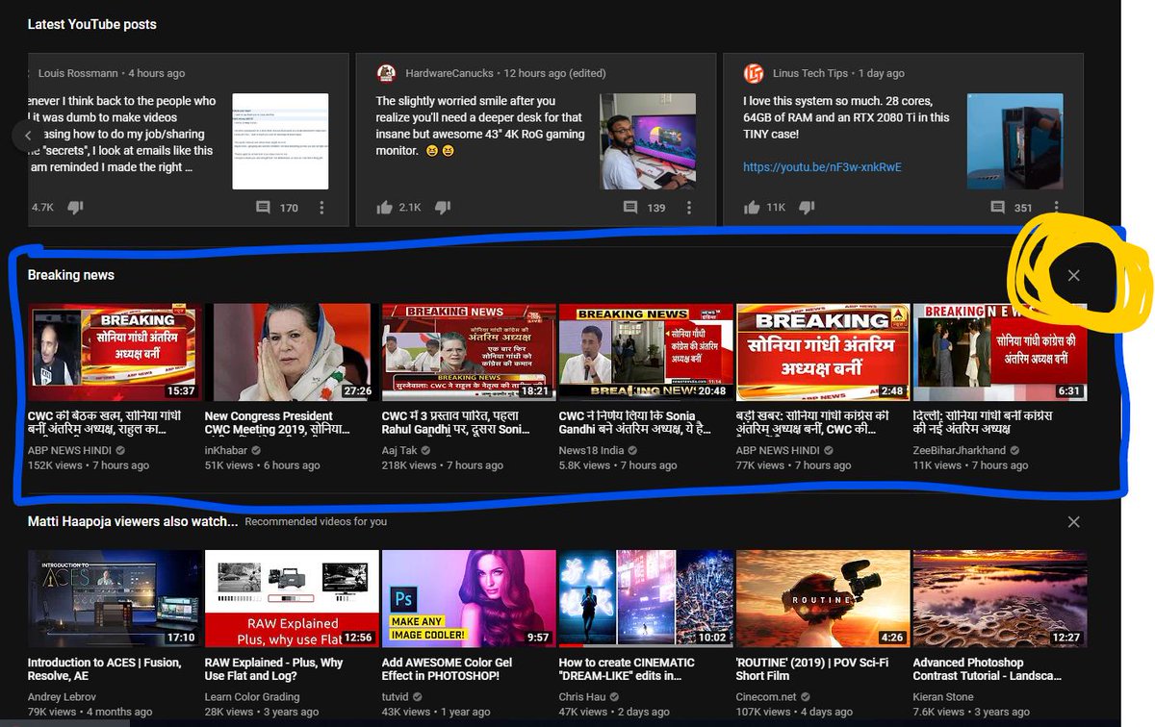Open inKhabar channel link
This screenshot has height=727, width=1155.
pos(226,450)
